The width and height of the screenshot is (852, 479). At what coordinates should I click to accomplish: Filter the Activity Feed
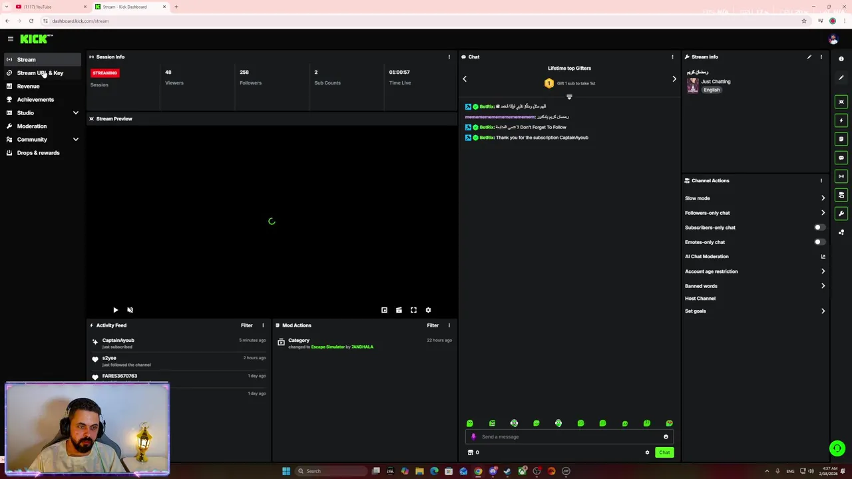pyautogui.click(x=247, y=325)
